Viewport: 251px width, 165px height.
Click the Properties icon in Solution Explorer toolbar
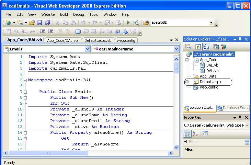pos(188,47)
